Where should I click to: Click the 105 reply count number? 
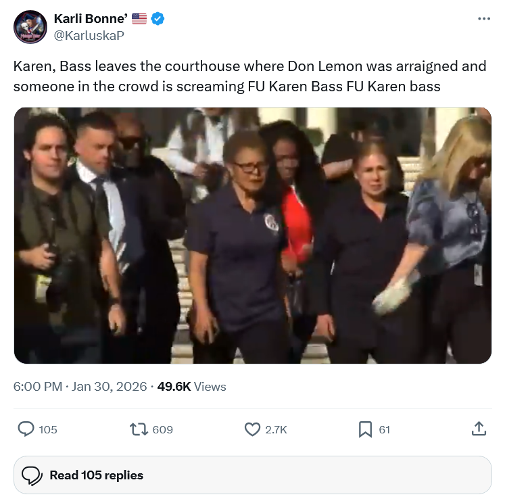(48, 430)
